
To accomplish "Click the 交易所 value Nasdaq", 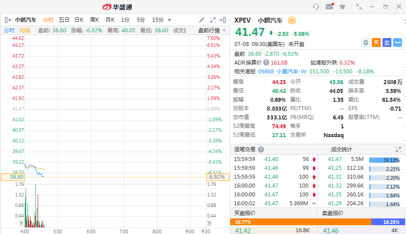I will click(334, 135).
